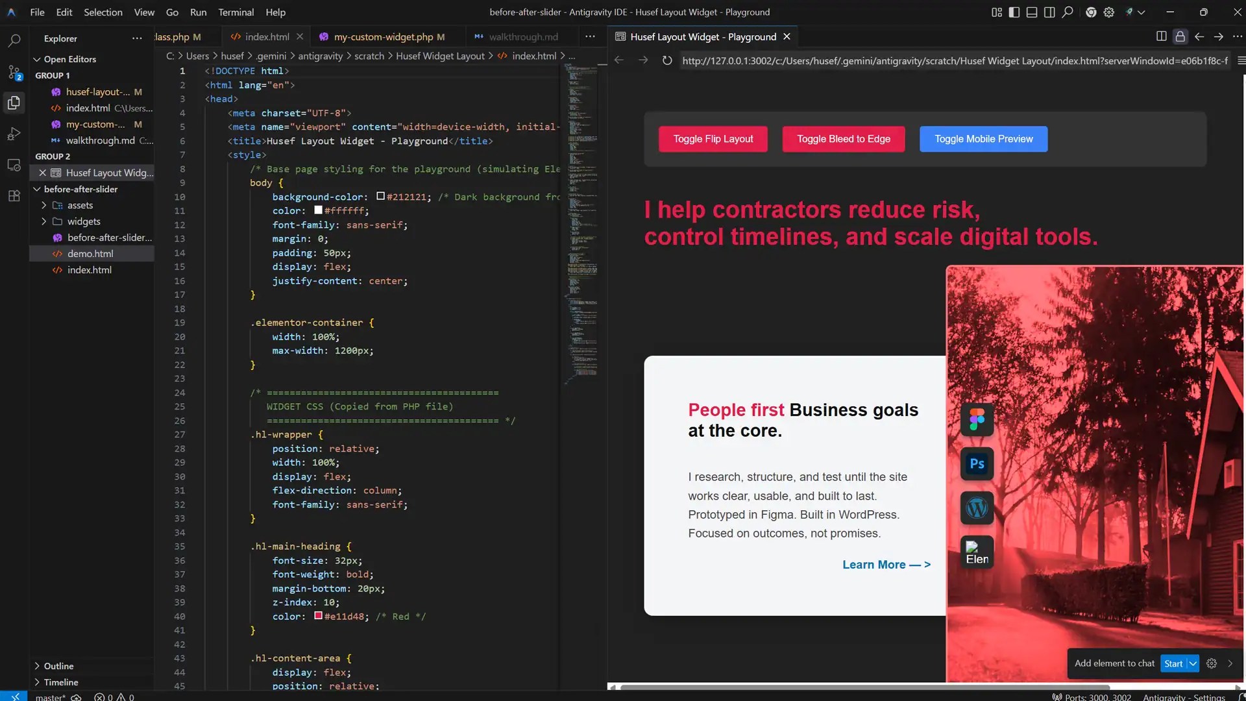Go forward in the preview browser address bar
This screenshot has height=701, width=1246.
[643, 60]
